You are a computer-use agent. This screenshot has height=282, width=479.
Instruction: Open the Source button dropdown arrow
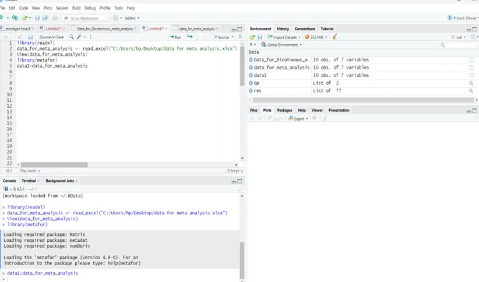(x=233, y=37)
